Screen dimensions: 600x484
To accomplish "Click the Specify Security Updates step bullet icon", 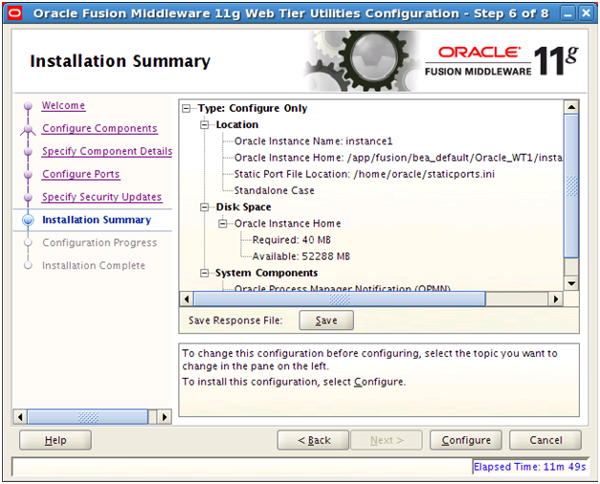I will 28,197.
